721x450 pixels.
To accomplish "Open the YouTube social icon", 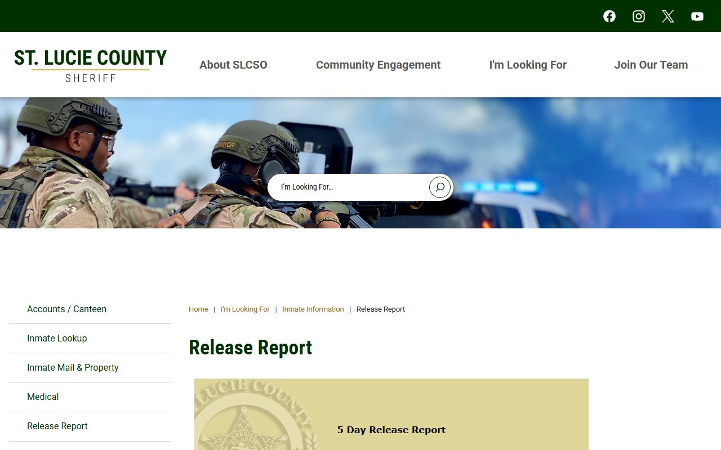I will [697, 16].
